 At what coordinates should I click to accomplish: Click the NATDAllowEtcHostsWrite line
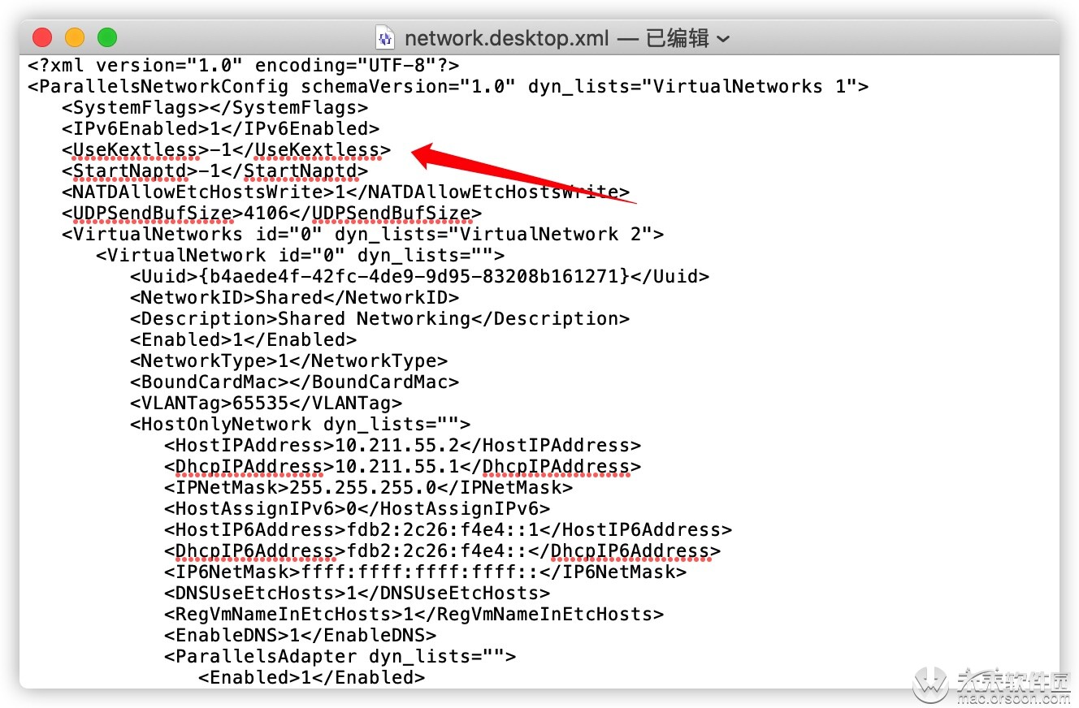(345, 192)
